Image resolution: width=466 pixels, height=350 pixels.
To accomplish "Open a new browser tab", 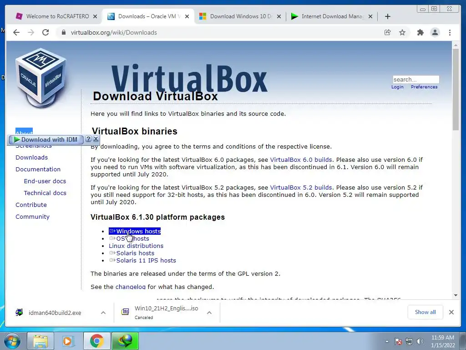I will point(388,16).
